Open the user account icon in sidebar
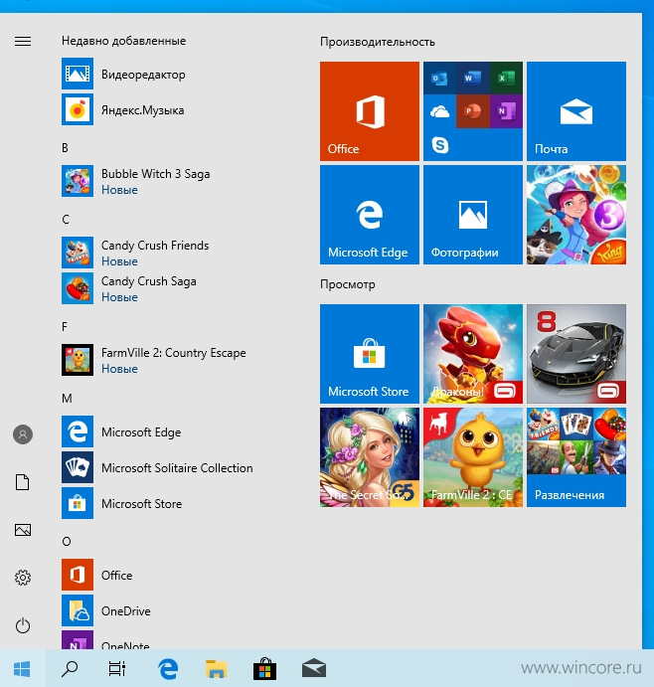 (23, 434)
